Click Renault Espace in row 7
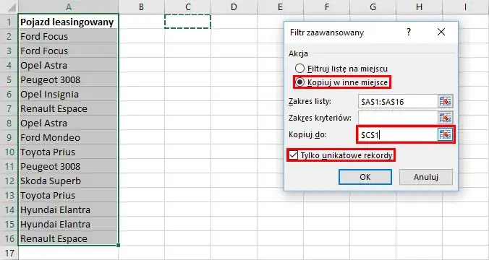The height and width of the screenshot is (260, 489). 68,108
